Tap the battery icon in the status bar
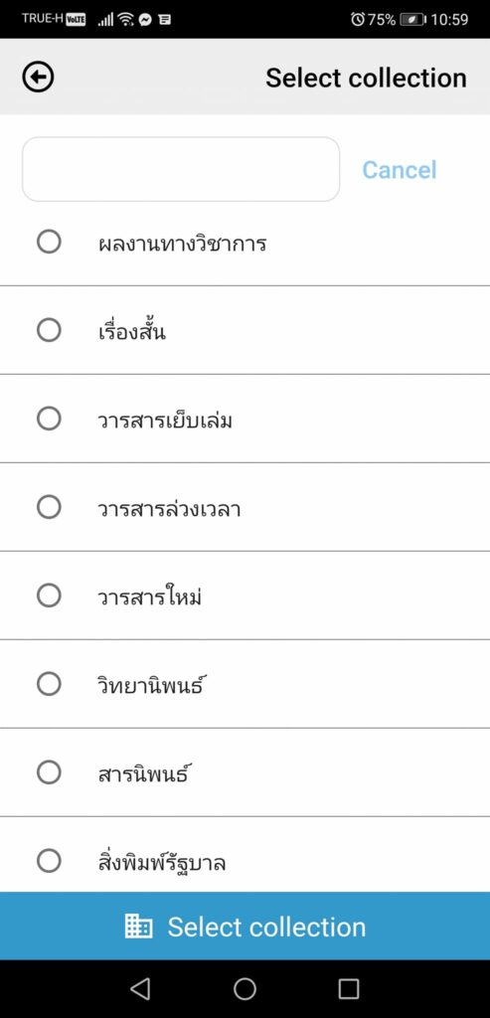 tap(412, 20)
